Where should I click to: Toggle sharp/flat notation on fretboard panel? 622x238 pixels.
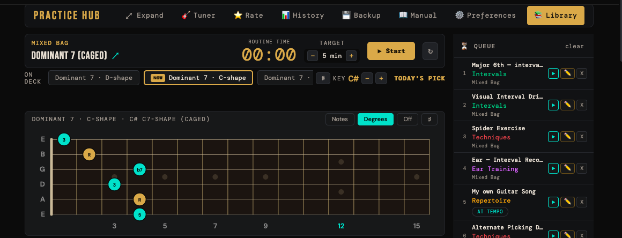[429, 119]
